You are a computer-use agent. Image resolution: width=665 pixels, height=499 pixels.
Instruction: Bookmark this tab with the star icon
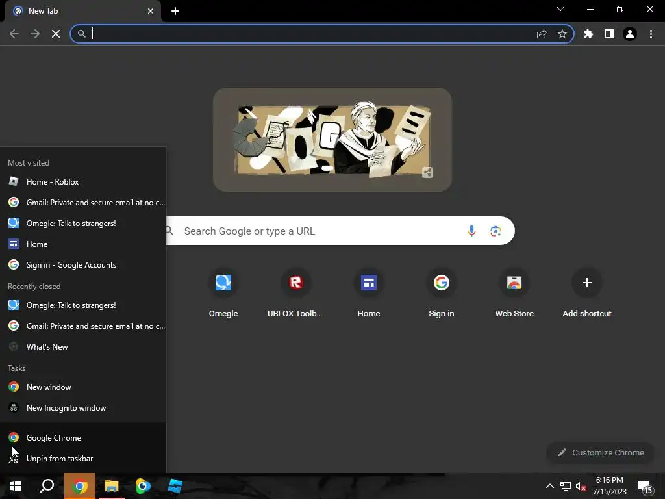[x=562, y=34]
